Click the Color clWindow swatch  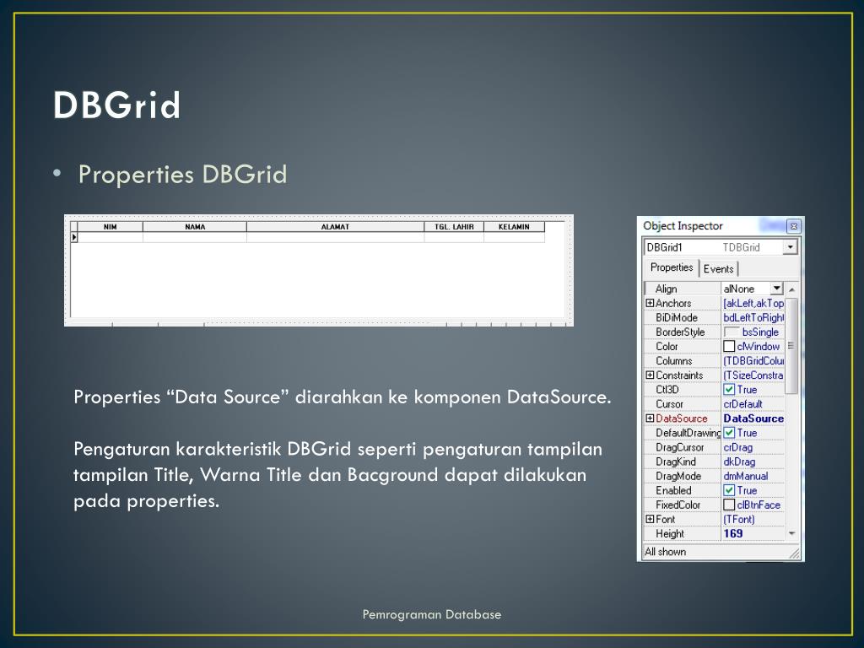pos(729,346)
